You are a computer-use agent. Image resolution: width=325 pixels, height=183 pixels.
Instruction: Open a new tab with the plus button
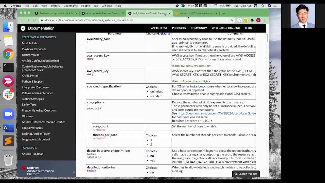(224, 13)
